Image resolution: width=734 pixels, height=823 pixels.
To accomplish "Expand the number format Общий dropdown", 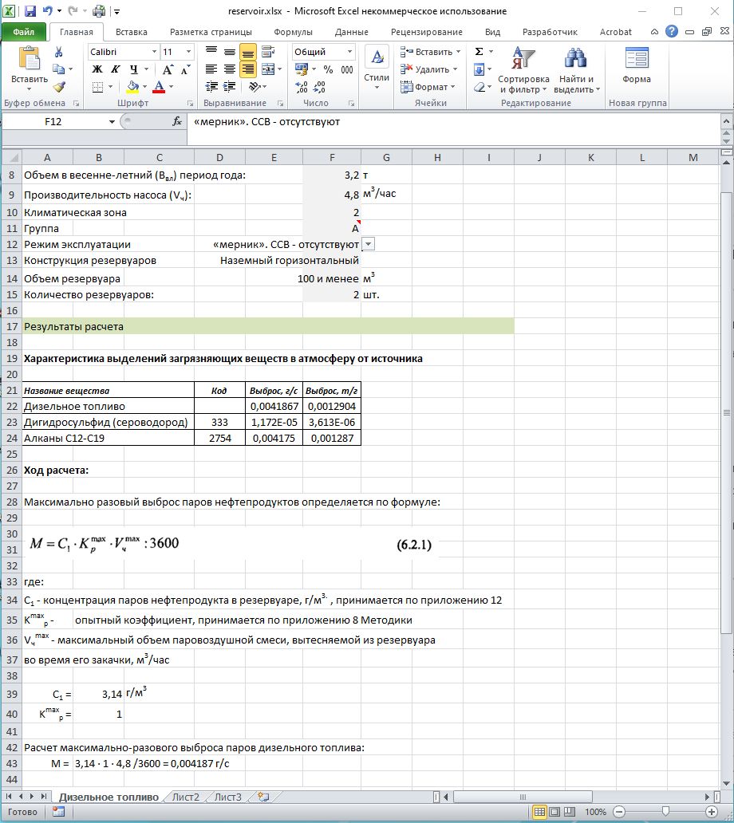I will coord(349,52).
